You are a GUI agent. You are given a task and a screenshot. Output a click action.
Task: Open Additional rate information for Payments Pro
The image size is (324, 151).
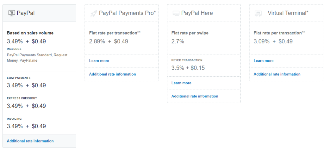tap(112, 74)
